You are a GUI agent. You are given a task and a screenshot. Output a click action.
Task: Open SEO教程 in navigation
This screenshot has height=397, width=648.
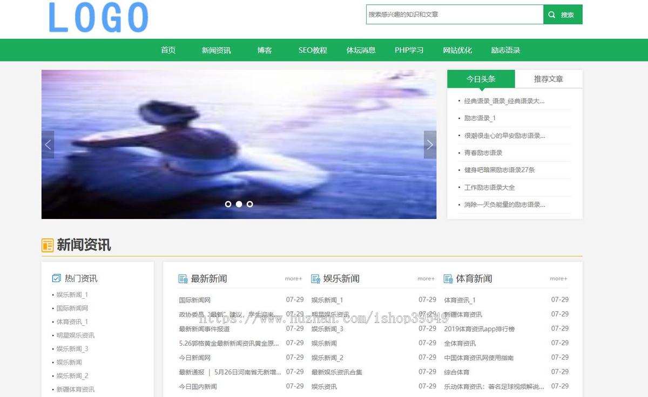(x=313, y=50)
